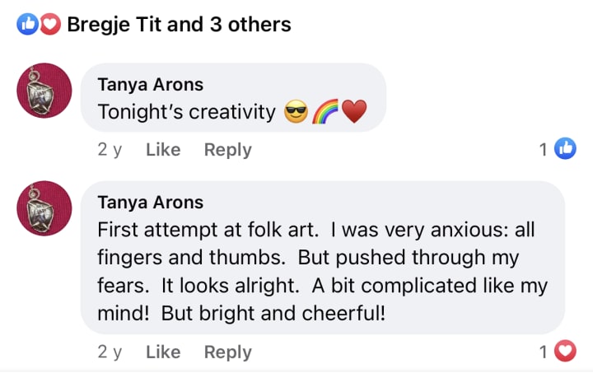Click Tanya Arons' name on the "Tonight's creativity" comment
The width and height of the screenshot is (593, 378).
point(150,84)
